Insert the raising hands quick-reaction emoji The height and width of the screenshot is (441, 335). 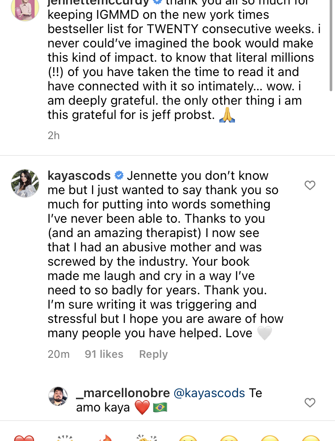click(x=65, y=437)
